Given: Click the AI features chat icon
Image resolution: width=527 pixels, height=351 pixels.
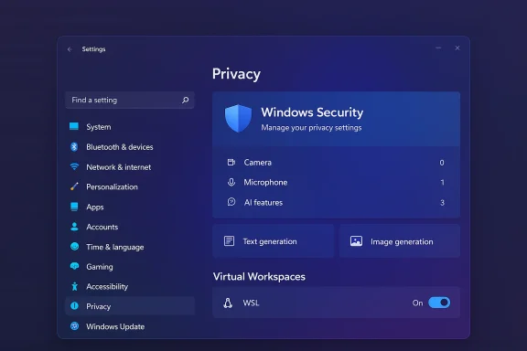Looking at the screenshot, I should point(231,202).
